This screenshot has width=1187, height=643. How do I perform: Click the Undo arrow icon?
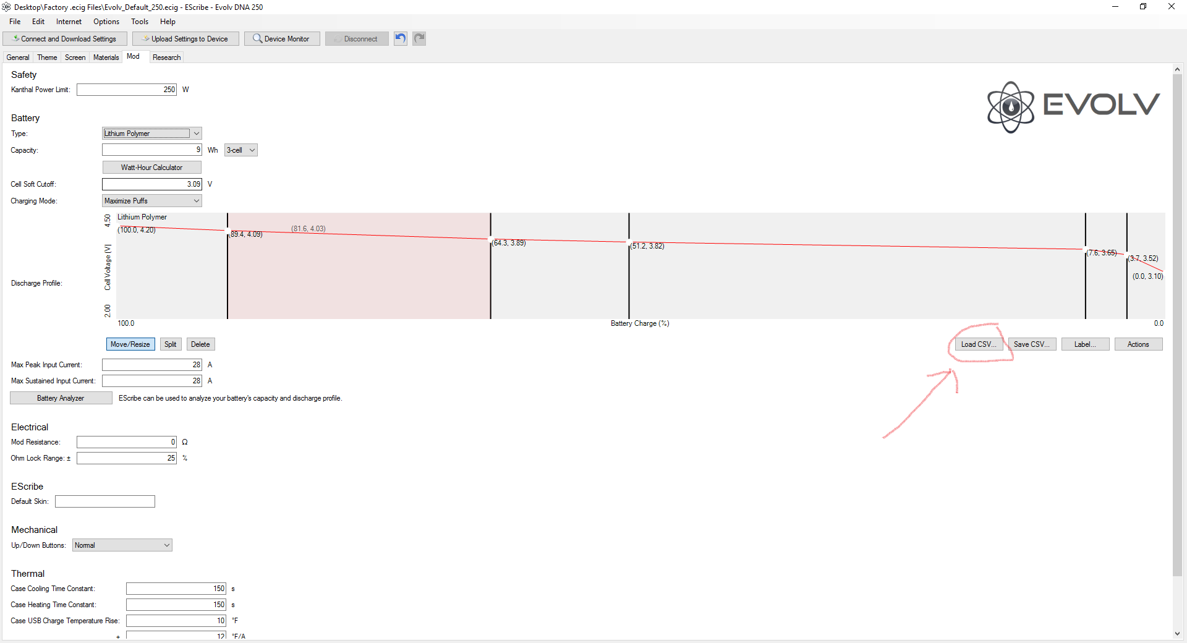point(401,38)
